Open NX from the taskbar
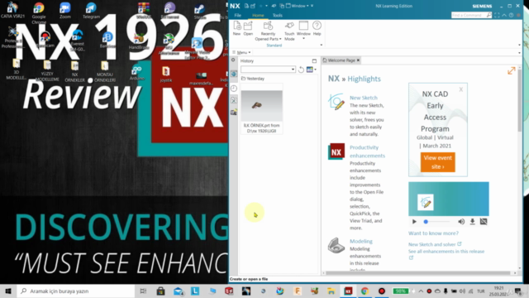 [x=348, y=291]
